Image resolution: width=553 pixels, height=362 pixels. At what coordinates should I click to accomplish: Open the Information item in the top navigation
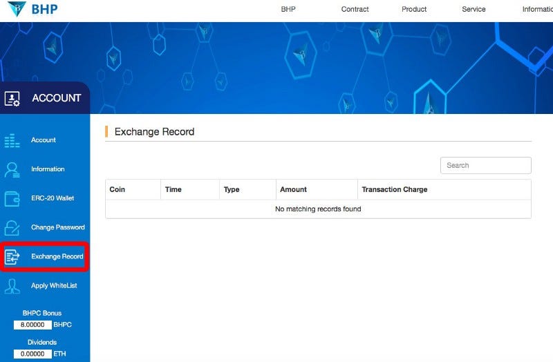click(x=538, y=9)
